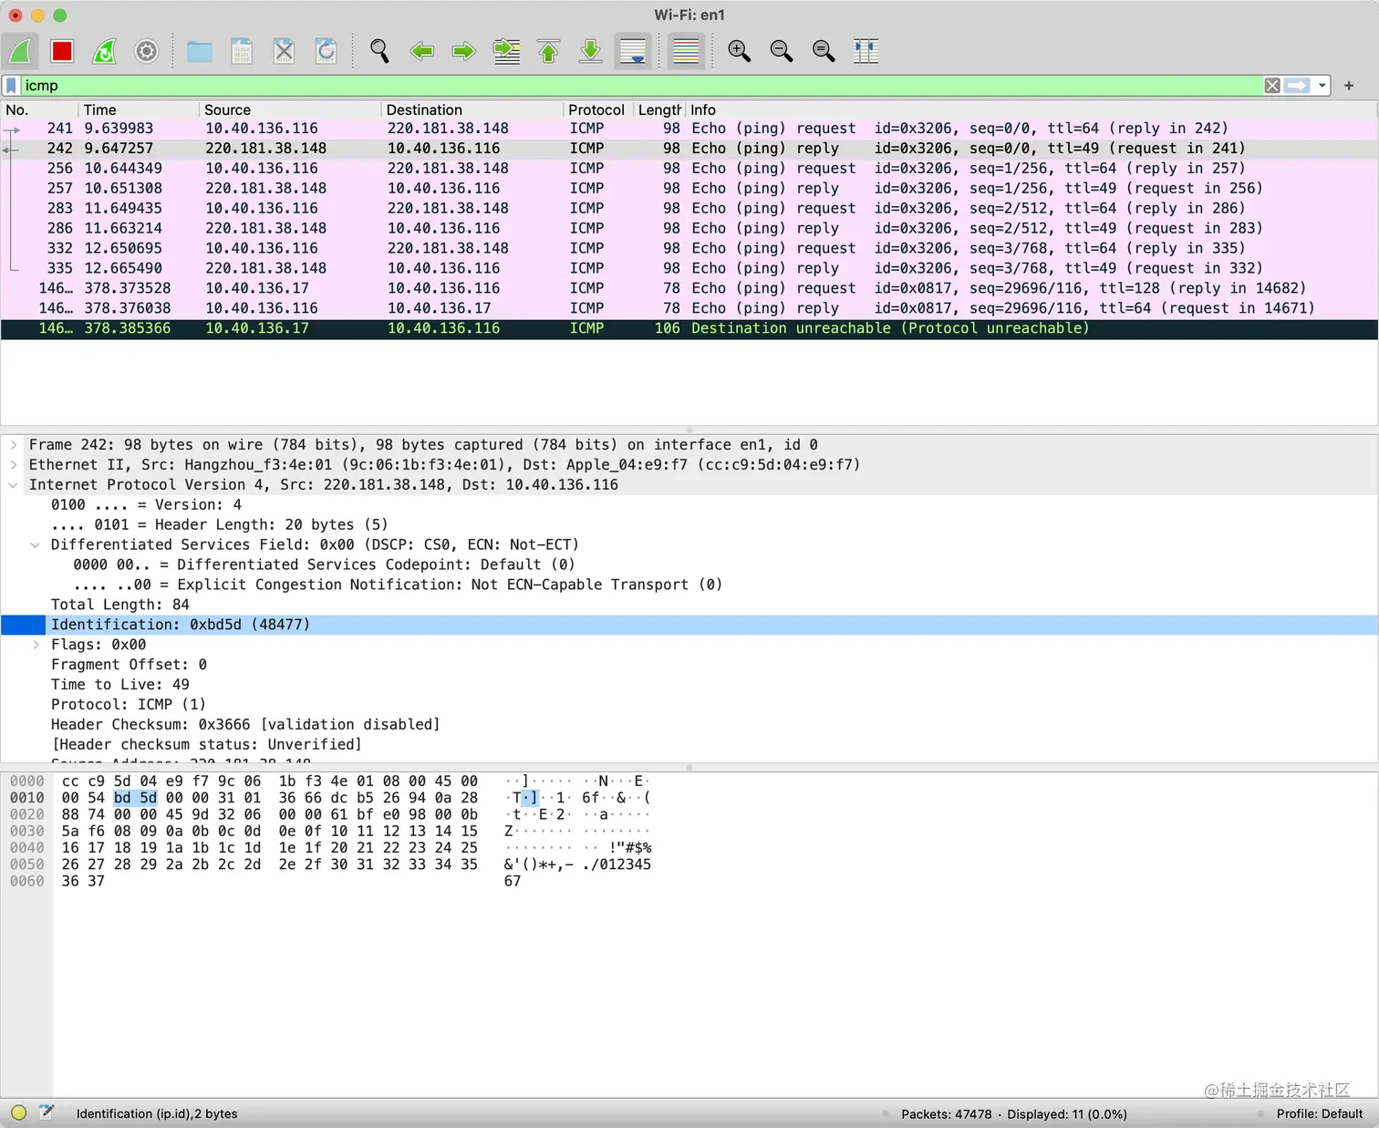The image size is (1379, 1128).
Task: Select echo request from 10.40.136.17 row
Action: [689, 288]
